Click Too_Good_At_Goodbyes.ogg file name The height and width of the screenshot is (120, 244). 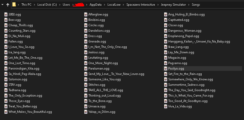click(x=188, y=101)
